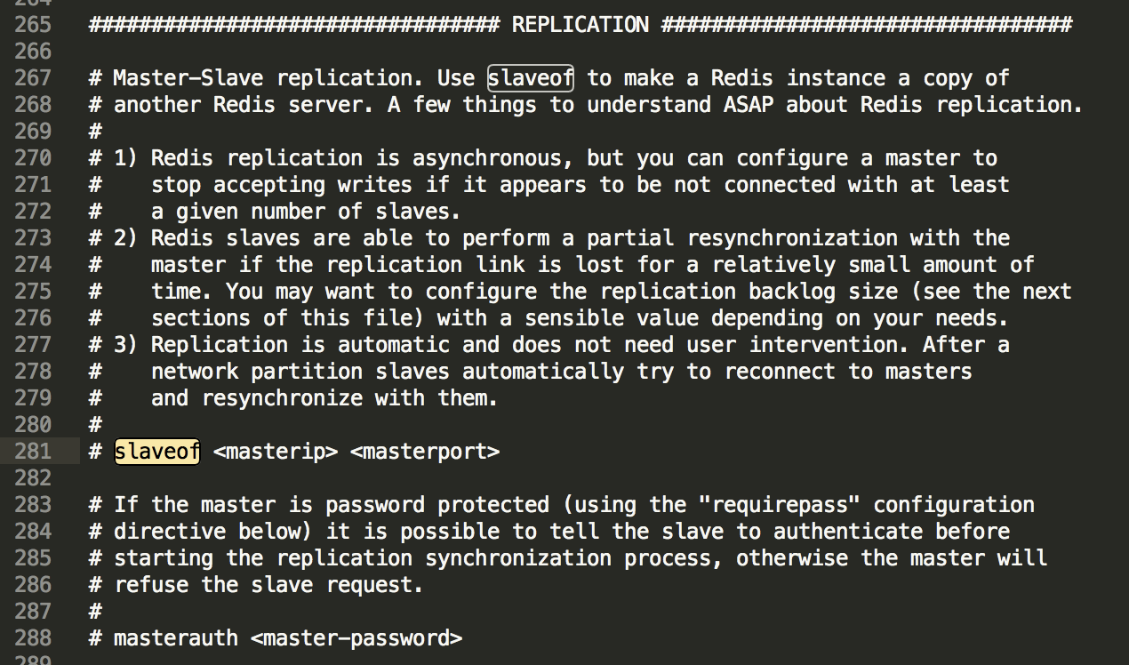Screen dimensions: 1129x665
Task: Place cursor on the <masterip> placeholder
Action: click(x=276, y=452)
